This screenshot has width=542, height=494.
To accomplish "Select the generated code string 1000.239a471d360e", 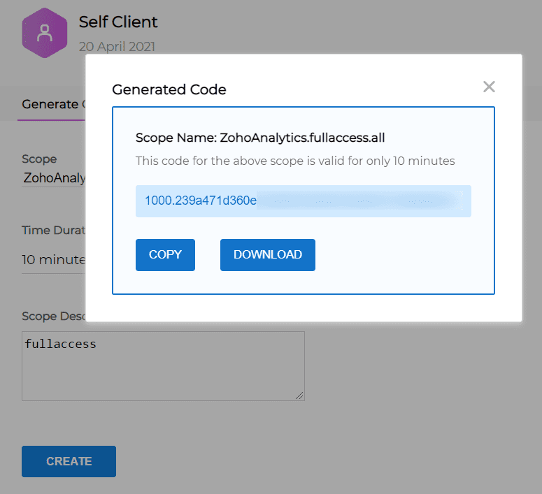I will [x=201, y=201].
